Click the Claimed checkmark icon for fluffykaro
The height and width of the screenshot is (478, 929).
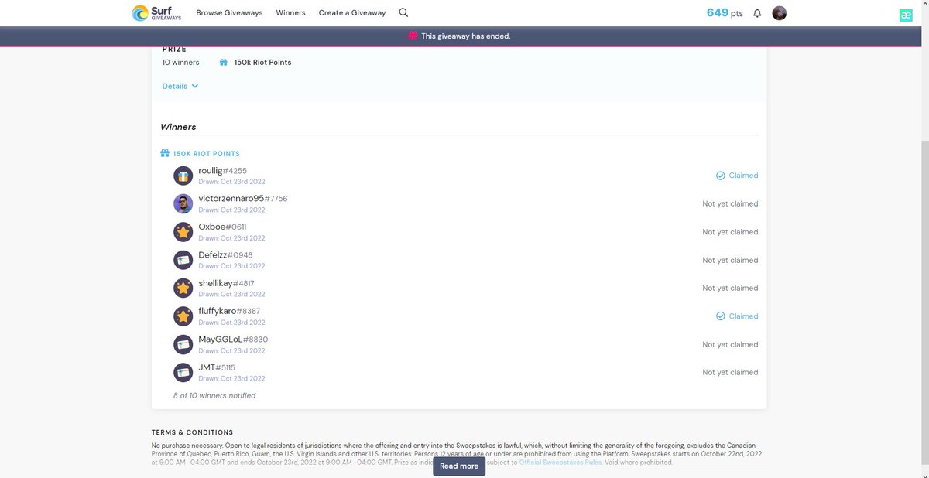click(720, 316)
